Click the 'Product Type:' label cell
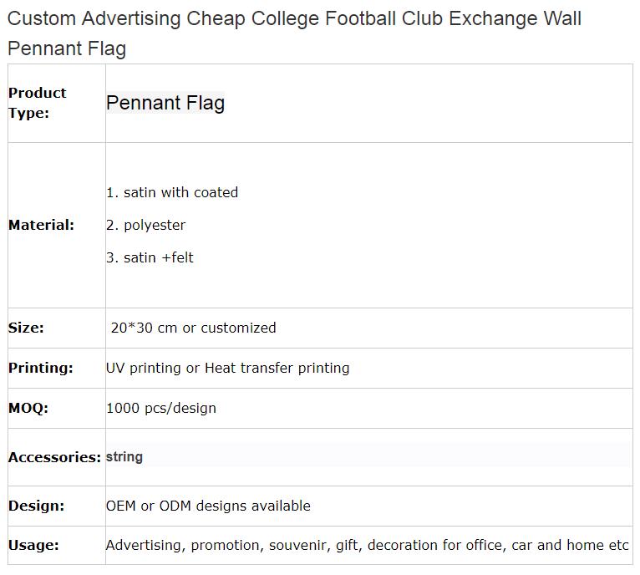 coord(37,103)
